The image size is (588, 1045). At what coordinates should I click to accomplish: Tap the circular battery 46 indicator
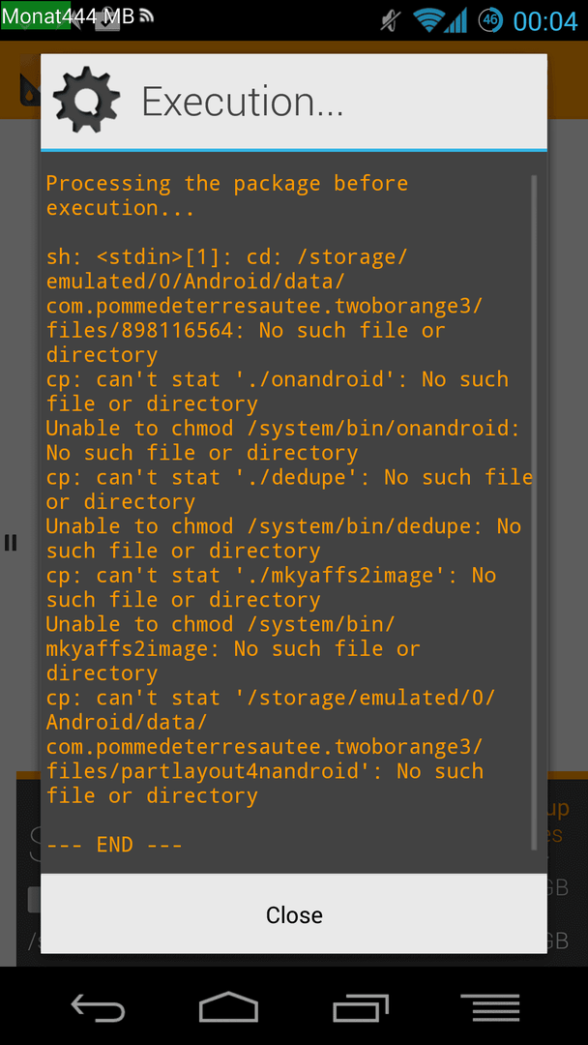coord(490,20)
